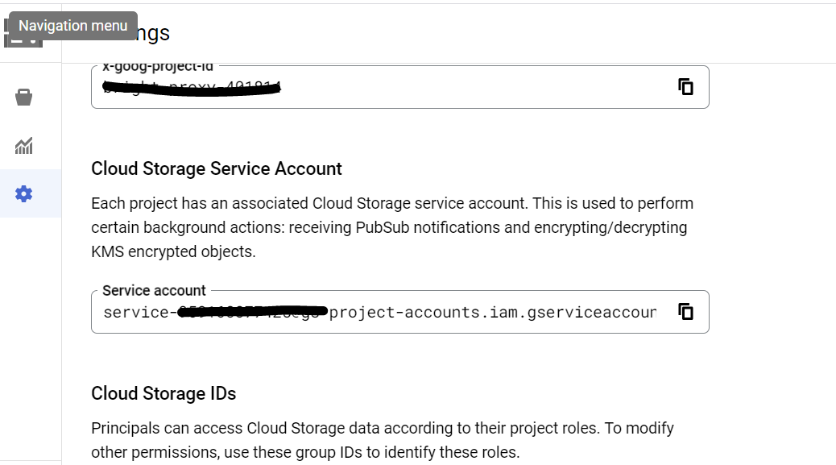Image resolution: width=836 pixels, height=465 pixels.
Task: Select the highlighted Settings navigation entry
Action: 23,193
